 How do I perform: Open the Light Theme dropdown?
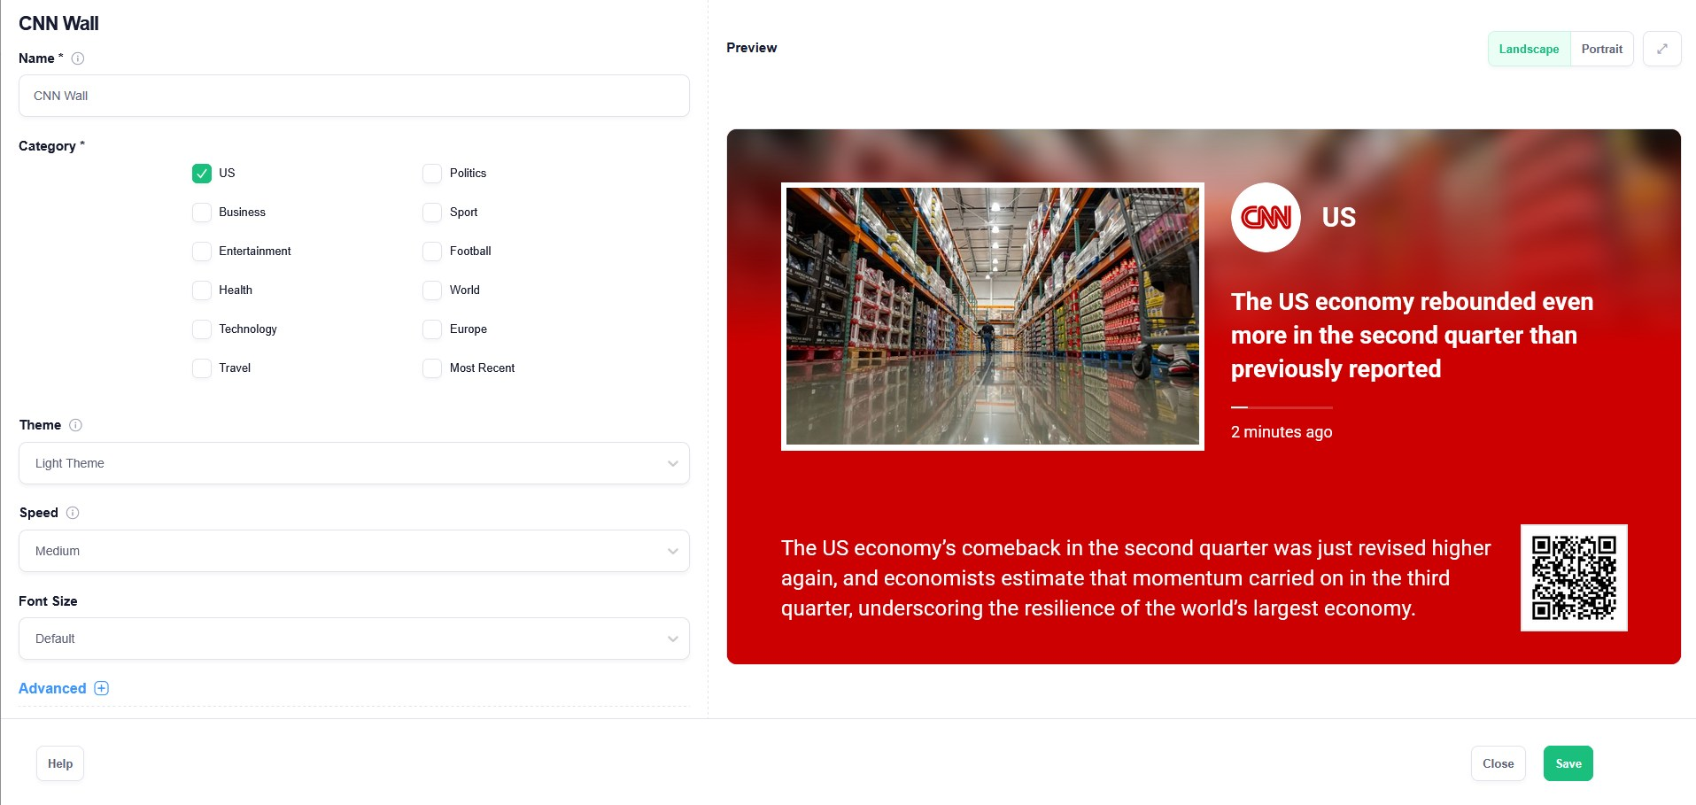pos(353,463)
